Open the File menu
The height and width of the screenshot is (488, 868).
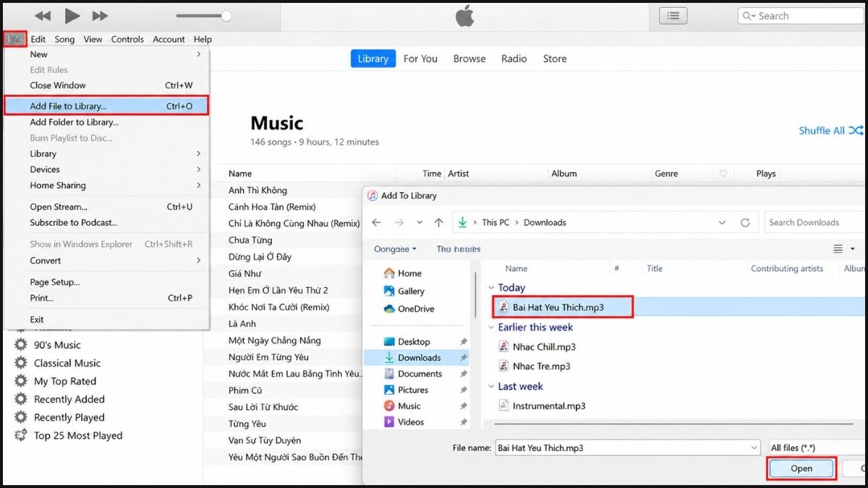pos(14,39)
